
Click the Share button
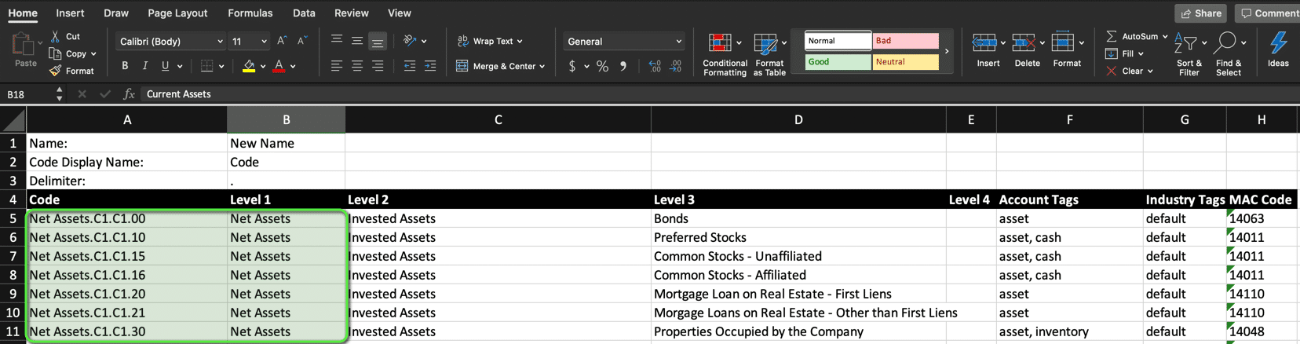point(1200,13)
